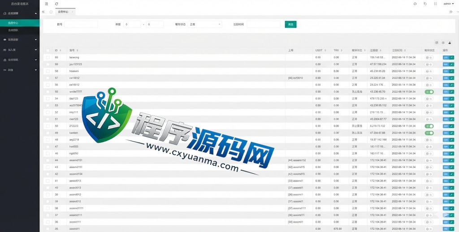Click the blue action button in ex10012 row
This screenshot has height=232, width=459.
446,85
